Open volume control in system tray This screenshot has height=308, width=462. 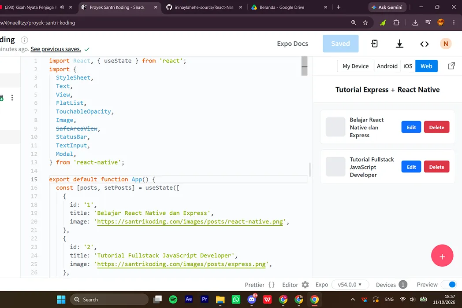pyautogui.click(x=412, y=300)
